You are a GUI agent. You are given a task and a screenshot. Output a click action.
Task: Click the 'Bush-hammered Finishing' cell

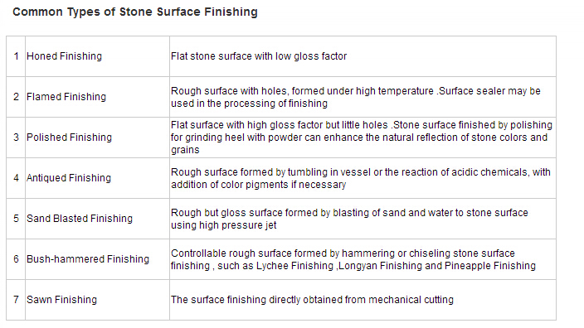tap(97, 259)
